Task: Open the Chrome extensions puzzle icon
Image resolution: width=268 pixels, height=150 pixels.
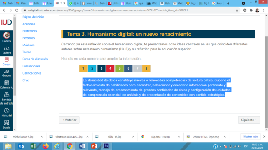Action: (x=251, y=10)
